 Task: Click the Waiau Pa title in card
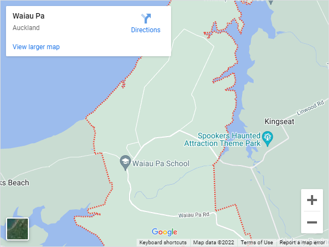pos(28,16)
